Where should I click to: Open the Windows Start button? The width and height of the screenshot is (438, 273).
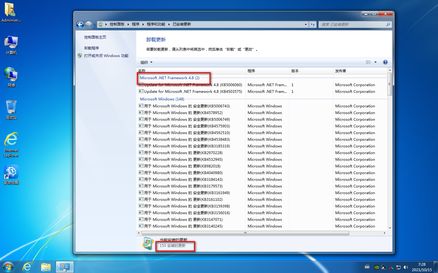pos(8,267)
